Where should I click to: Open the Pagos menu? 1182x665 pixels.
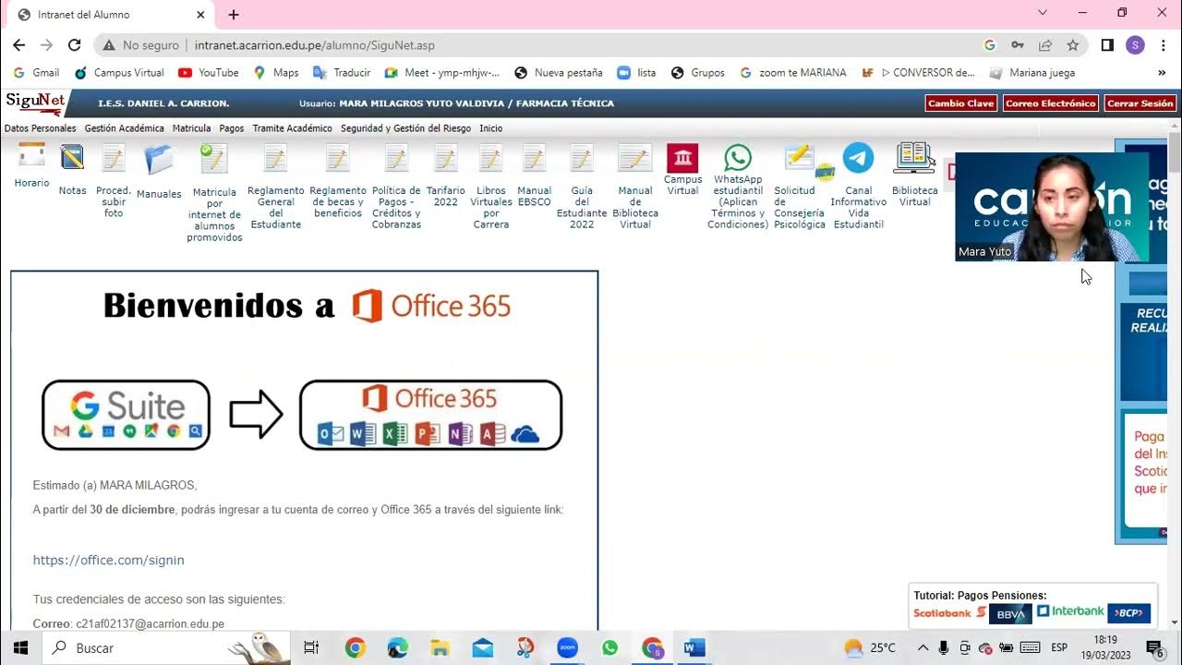231,128
